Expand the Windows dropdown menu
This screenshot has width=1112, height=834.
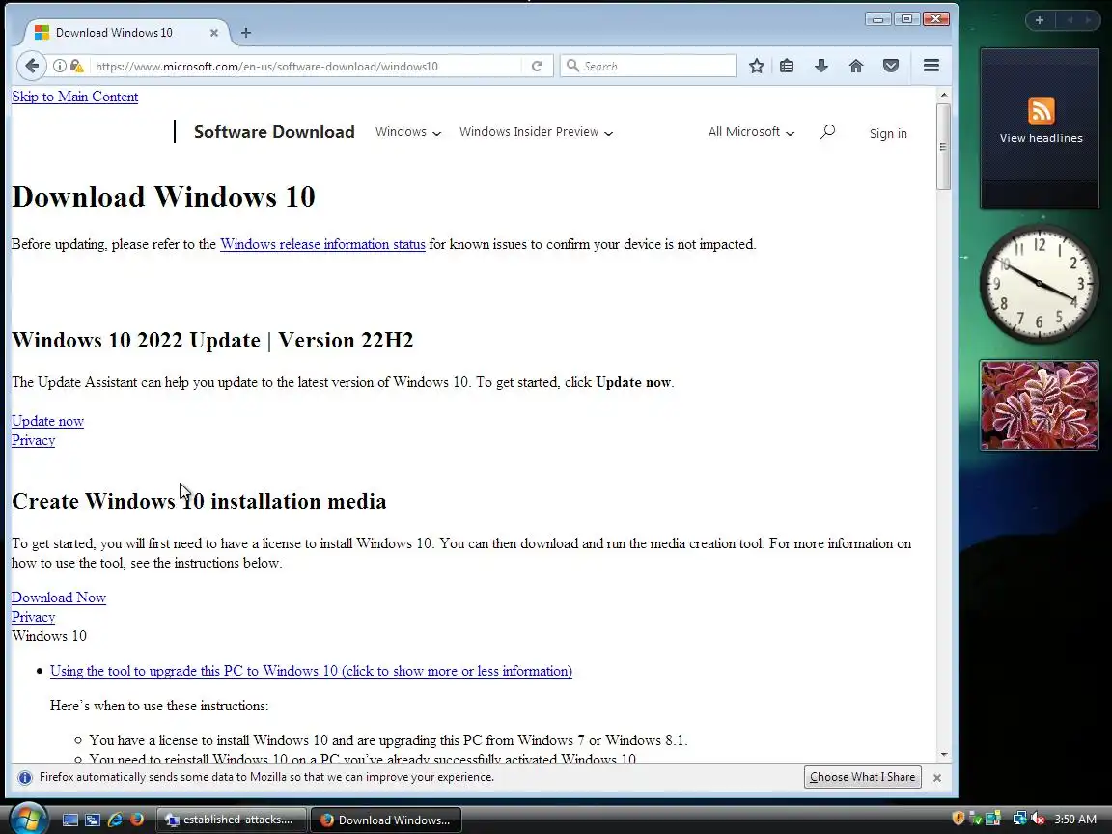tap(407, 132)
